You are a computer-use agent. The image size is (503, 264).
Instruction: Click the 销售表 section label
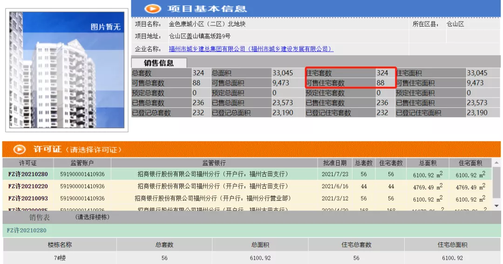(x=40, y=217)
